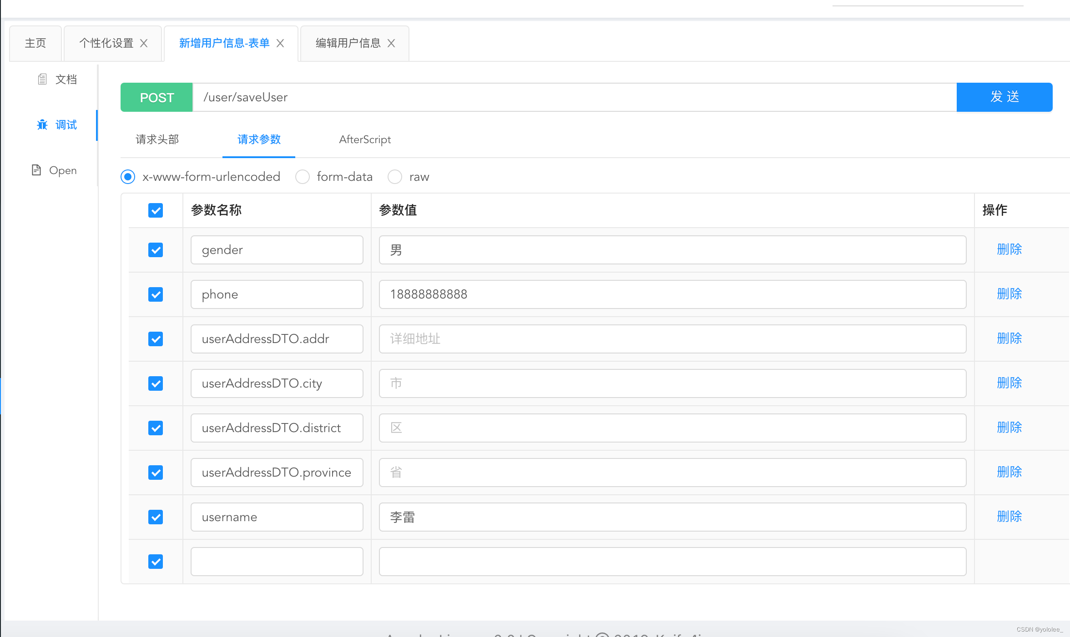Open the 编辑用户信息 tab
This screenshot has width=1070, height=637.
pos(348,42)
